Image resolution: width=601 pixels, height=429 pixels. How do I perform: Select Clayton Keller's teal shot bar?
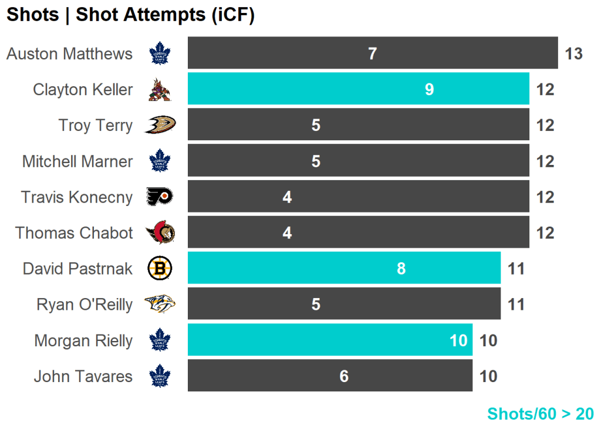tap(358, 89)
